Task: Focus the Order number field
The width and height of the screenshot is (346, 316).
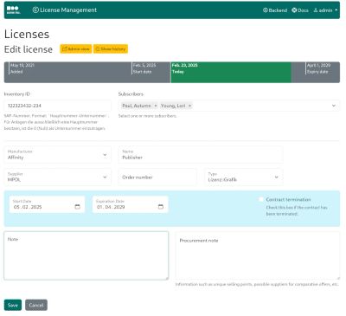Action: point(157,177)
